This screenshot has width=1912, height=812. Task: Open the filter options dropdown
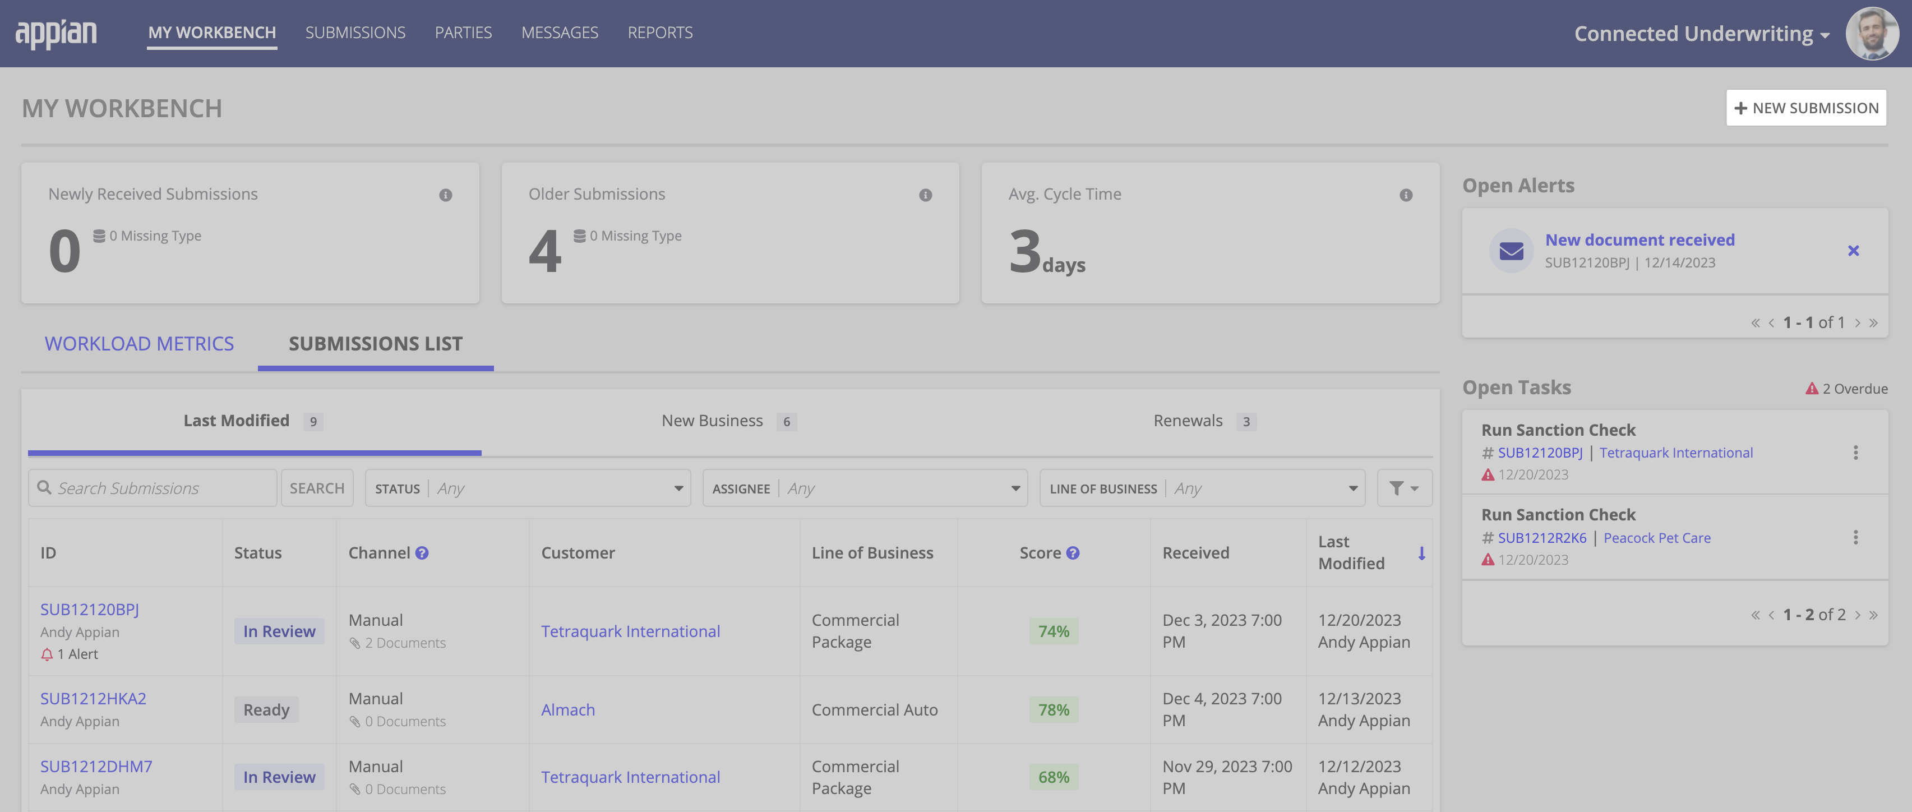point(1405,488)
